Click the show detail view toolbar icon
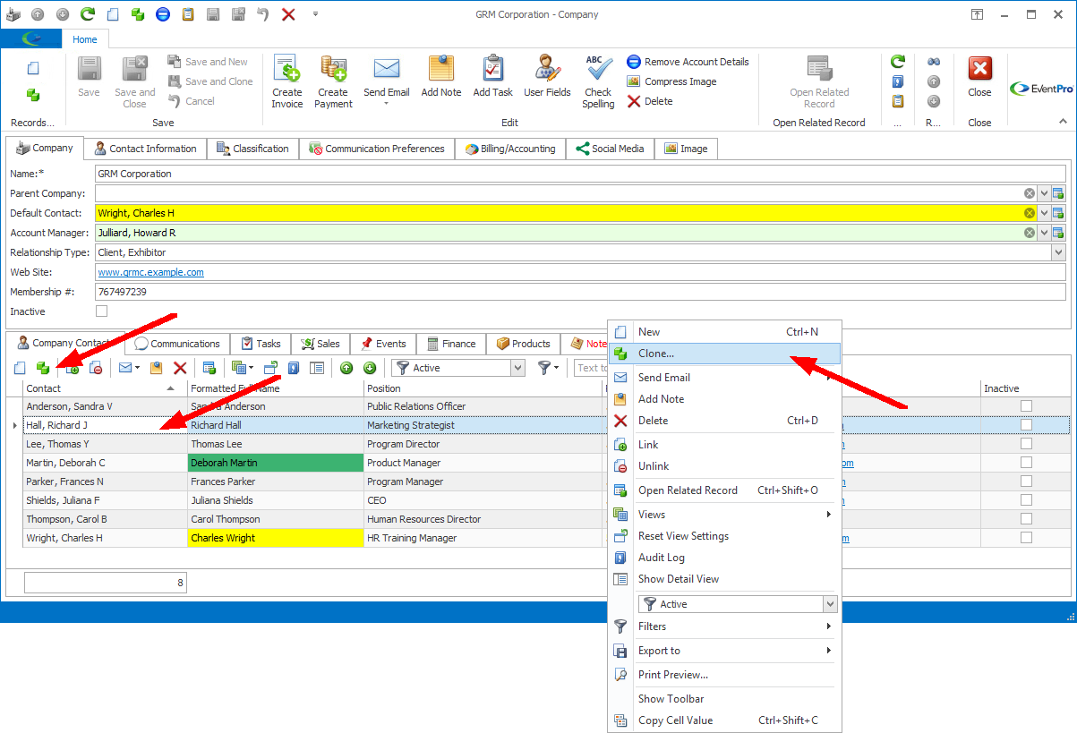Image resolution: width=1077 pixels, height=733 pixels. [x=317, y=368]
